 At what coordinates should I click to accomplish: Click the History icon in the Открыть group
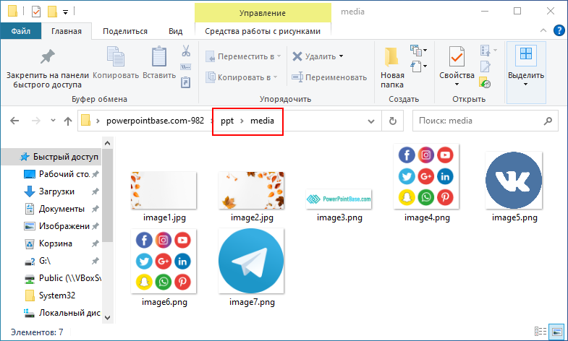(x=485, y=82)
